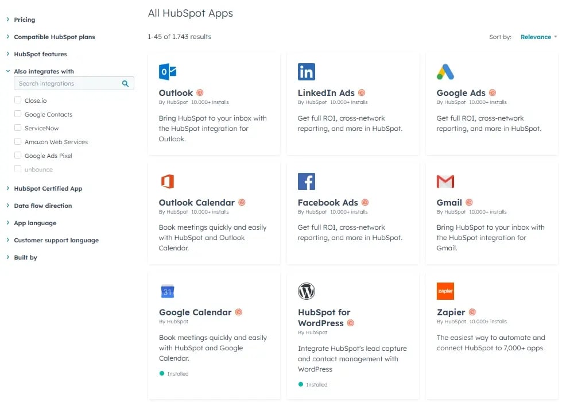Click certified badge next to HubSpot for WordPress
574x402 pixels.
pyautogui.click(x=350, y=323)
